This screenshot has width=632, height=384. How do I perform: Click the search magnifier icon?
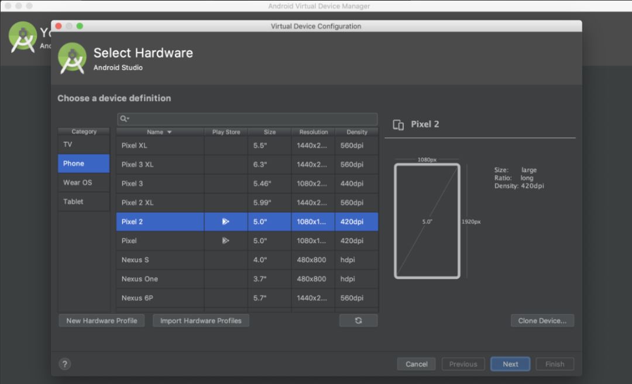tap(124, 119)
